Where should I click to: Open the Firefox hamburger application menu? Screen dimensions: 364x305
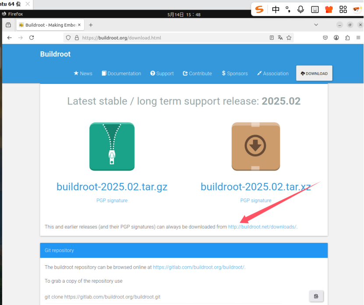click(358, 38)
